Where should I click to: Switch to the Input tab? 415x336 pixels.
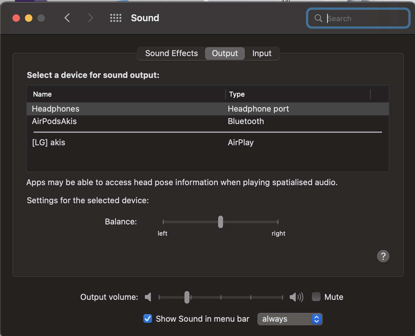click(262, 53)
